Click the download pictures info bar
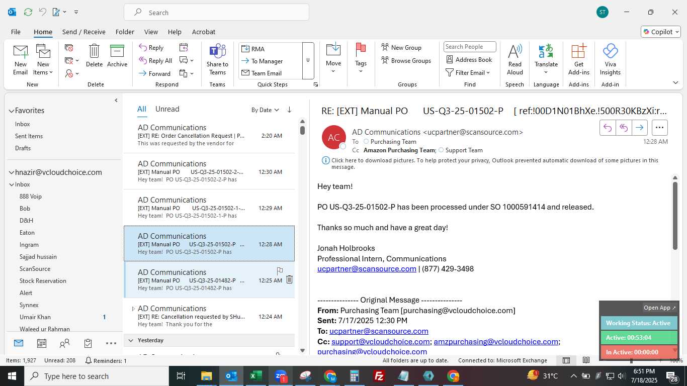 pos(494,163)
